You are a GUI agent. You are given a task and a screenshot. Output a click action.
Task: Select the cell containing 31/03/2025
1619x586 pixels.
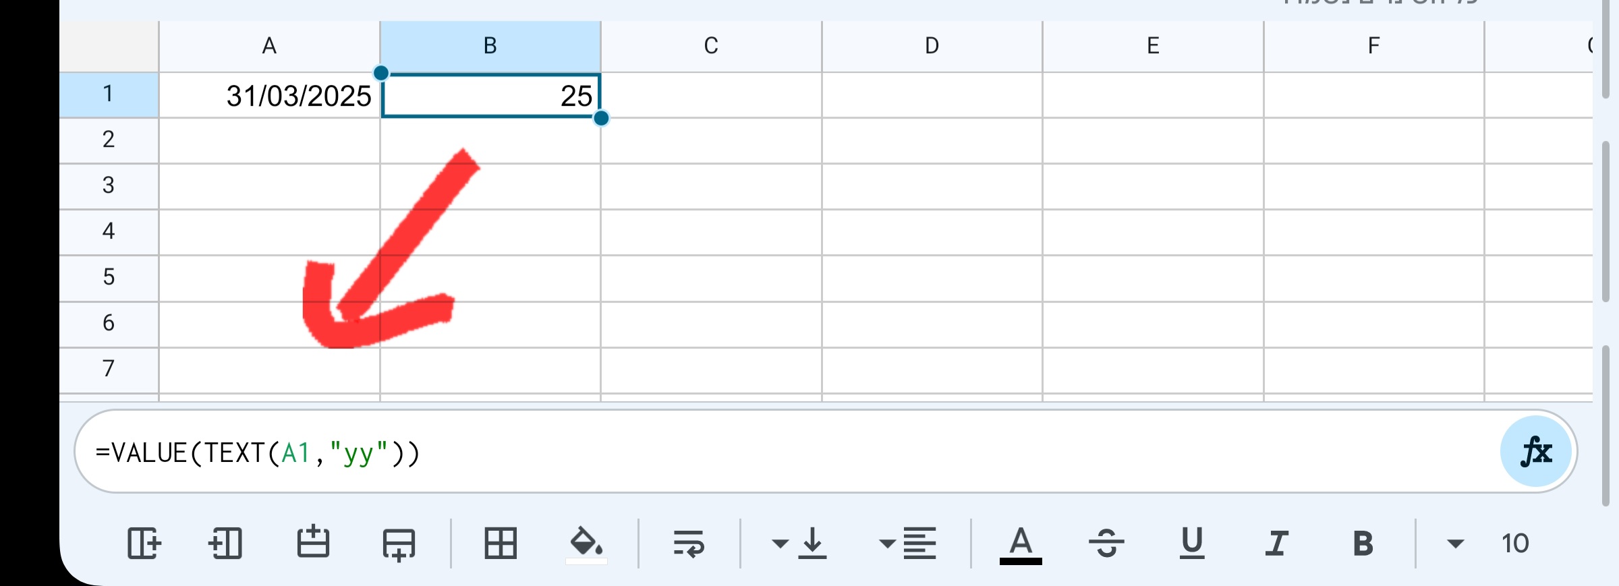pos(270,95)
